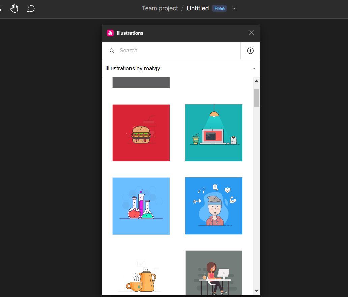The width and height of the screenshot is (348, 297).
Task: Click the scroll-up arrow on the plugin scrollbar
Action: [x=256, y=81]
